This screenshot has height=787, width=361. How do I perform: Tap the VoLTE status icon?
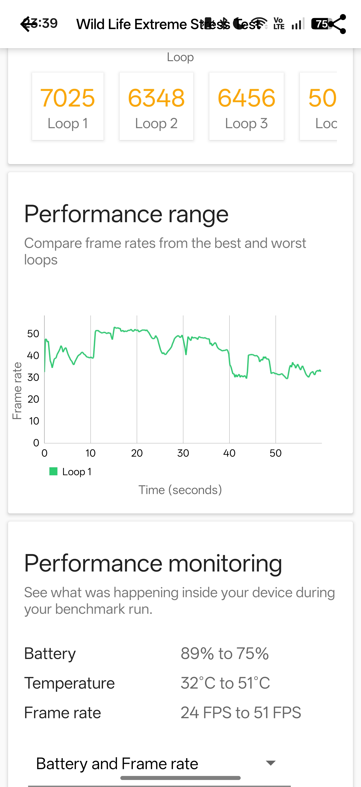[x=279, y=24]
